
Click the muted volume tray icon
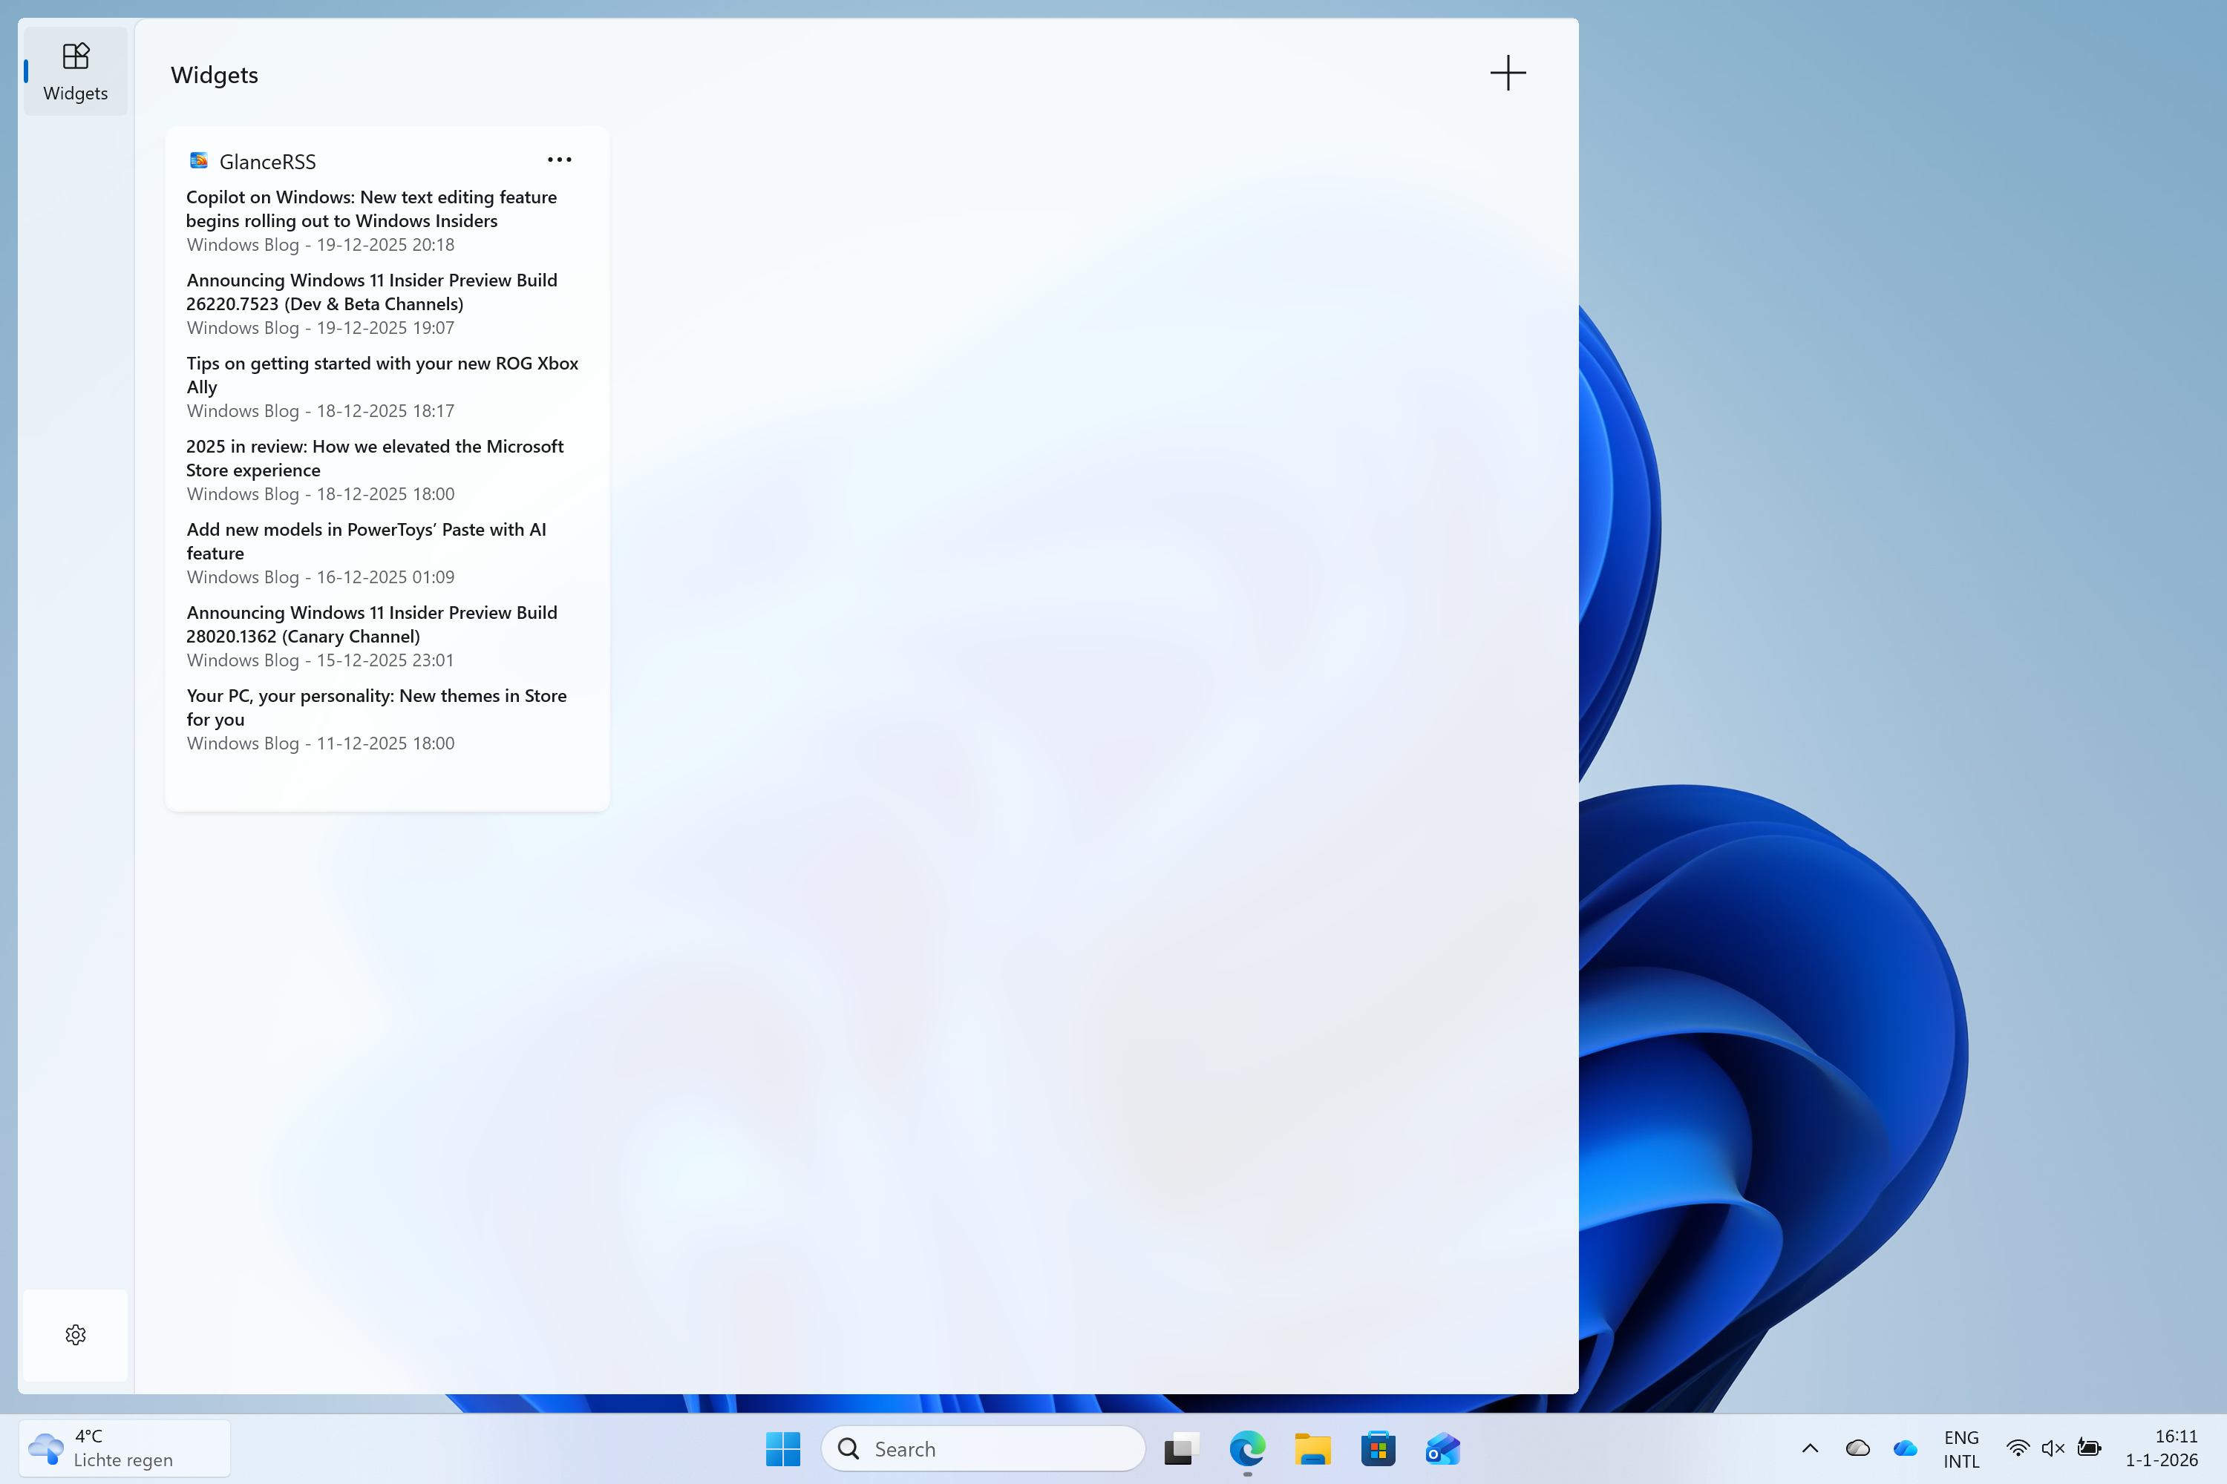(x=2052, y=1448)
